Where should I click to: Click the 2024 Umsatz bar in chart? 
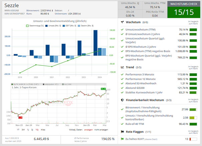point(95,43)
